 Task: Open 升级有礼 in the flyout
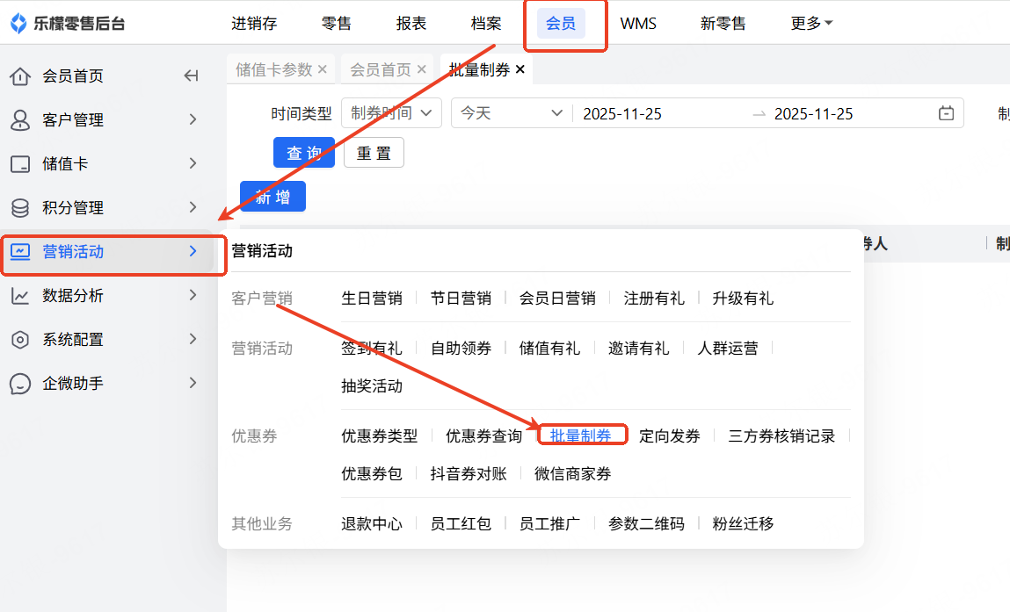743,298
